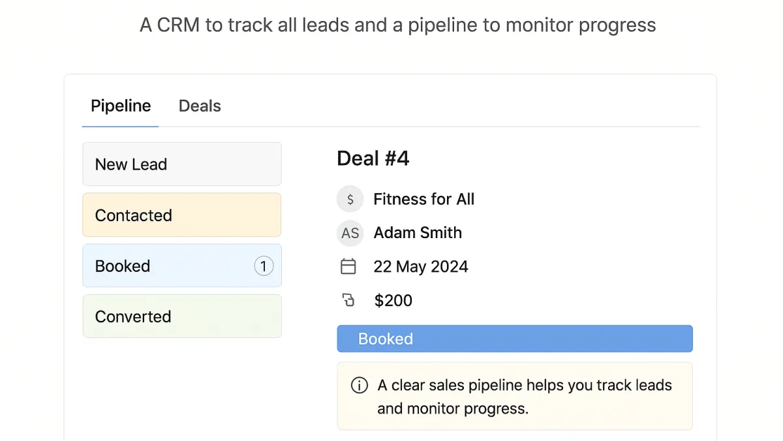Click the Deal #4 heading
The height and width of the screenshot is (441, 783).
point(373,158)
